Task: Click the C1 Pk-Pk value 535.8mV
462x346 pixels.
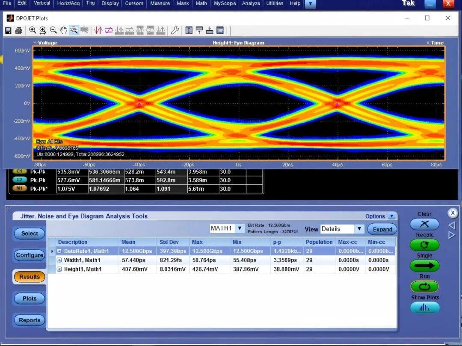Action: coord(68,172)
